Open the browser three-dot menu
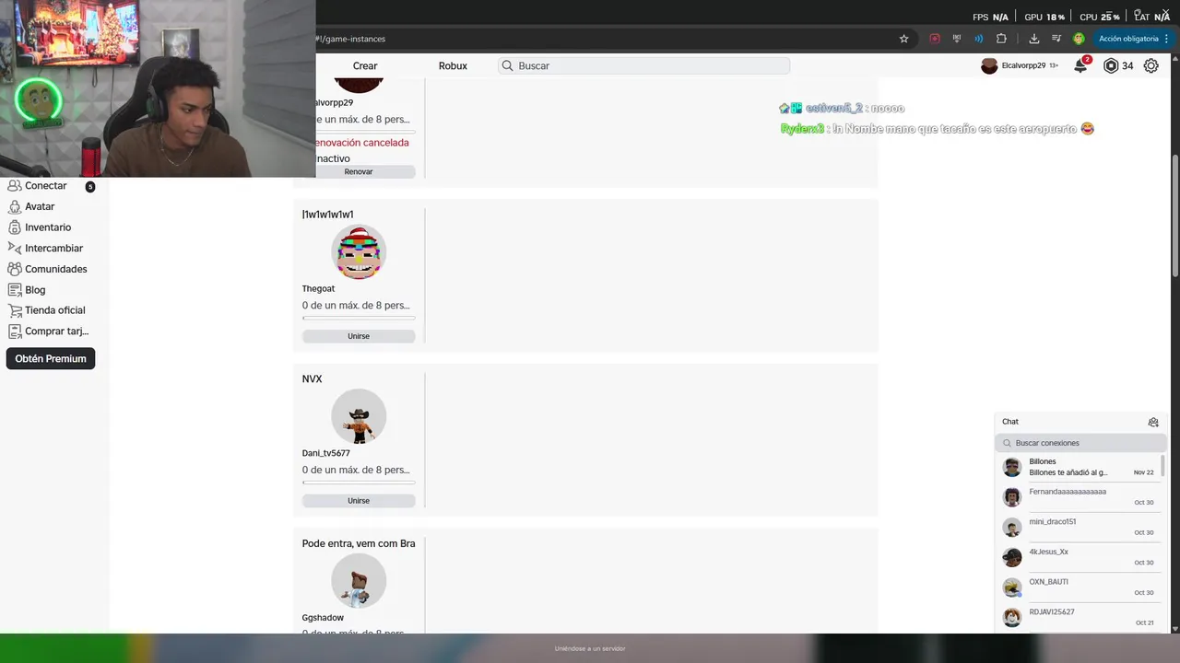 tap(1166, 39)
